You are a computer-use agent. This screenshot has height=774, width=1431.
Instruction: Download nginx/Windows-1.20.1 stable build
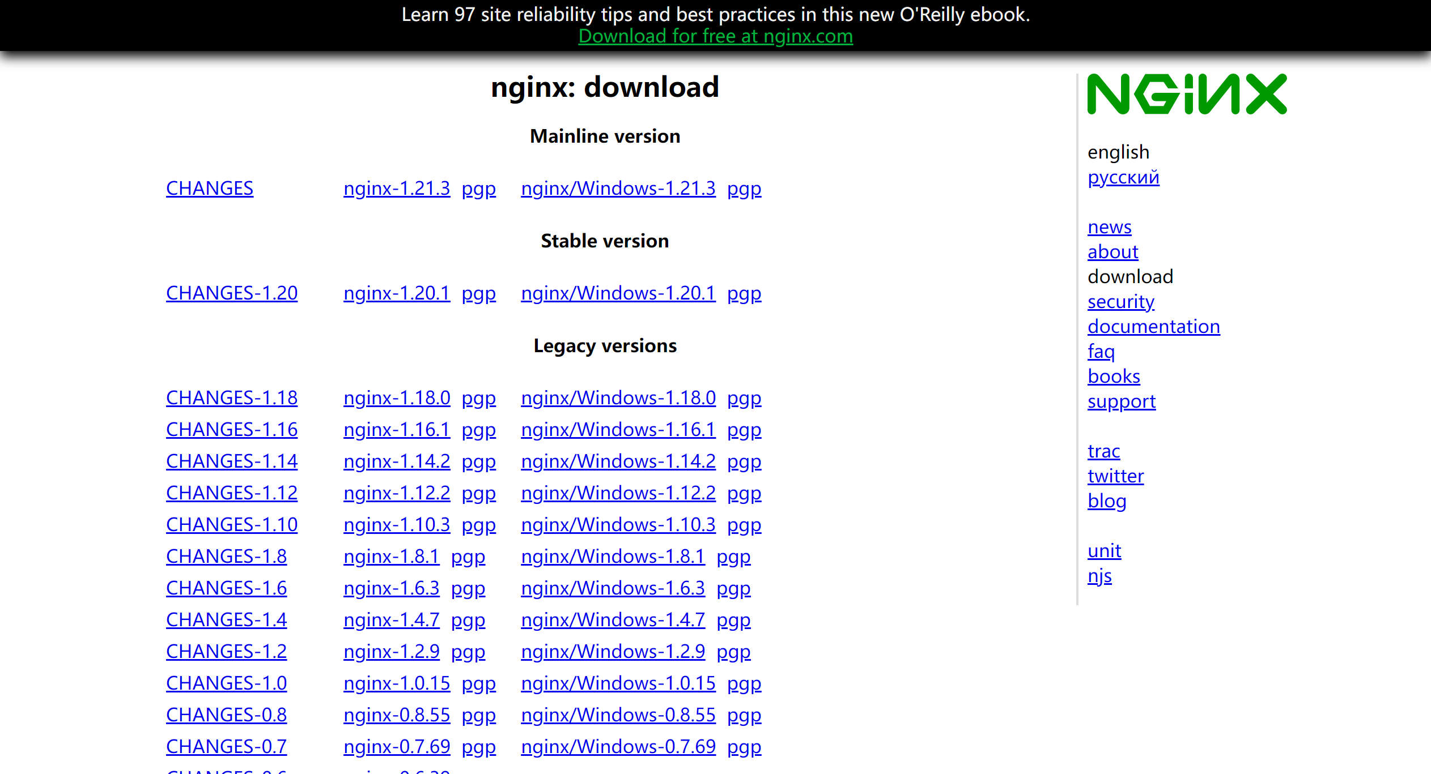coord(618,293)
